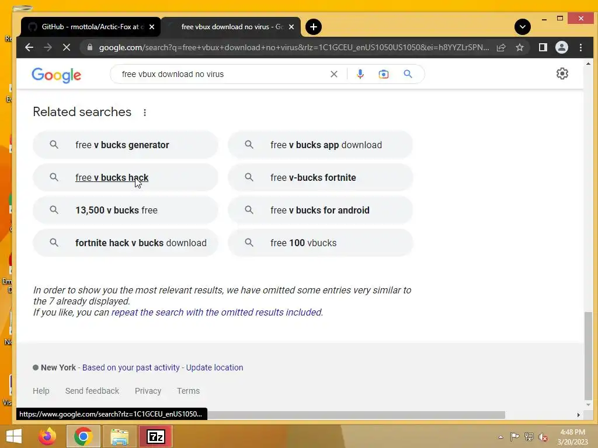
Task: Open Send feedback footer link
Action: point(92,391)
